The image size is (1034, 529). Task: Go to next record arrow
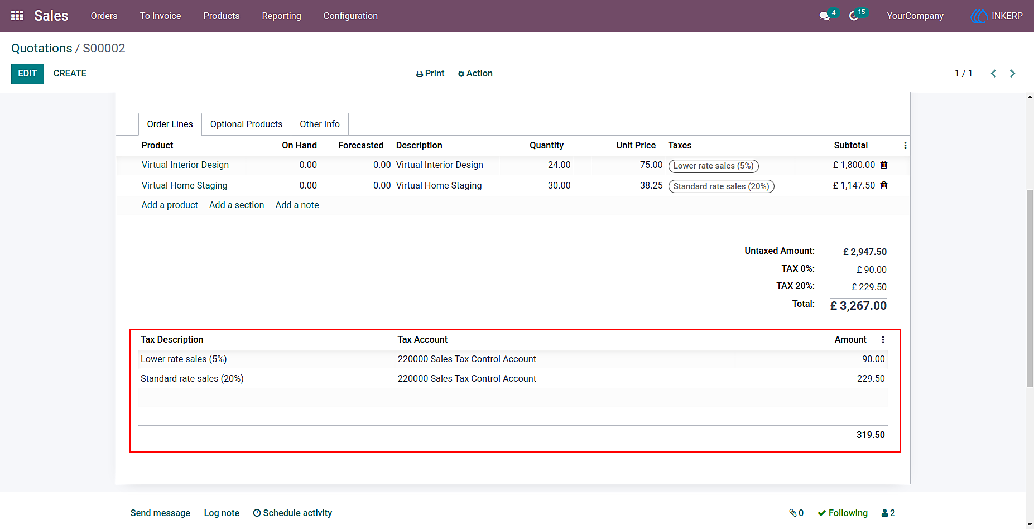(x=1012, y=74)
